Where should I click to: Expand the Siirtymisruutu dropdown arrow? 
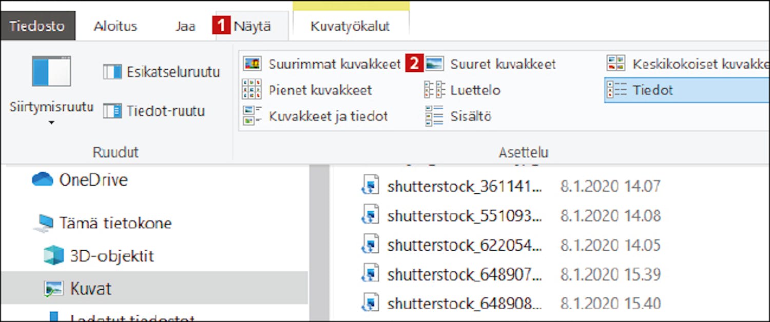point(51,123)
